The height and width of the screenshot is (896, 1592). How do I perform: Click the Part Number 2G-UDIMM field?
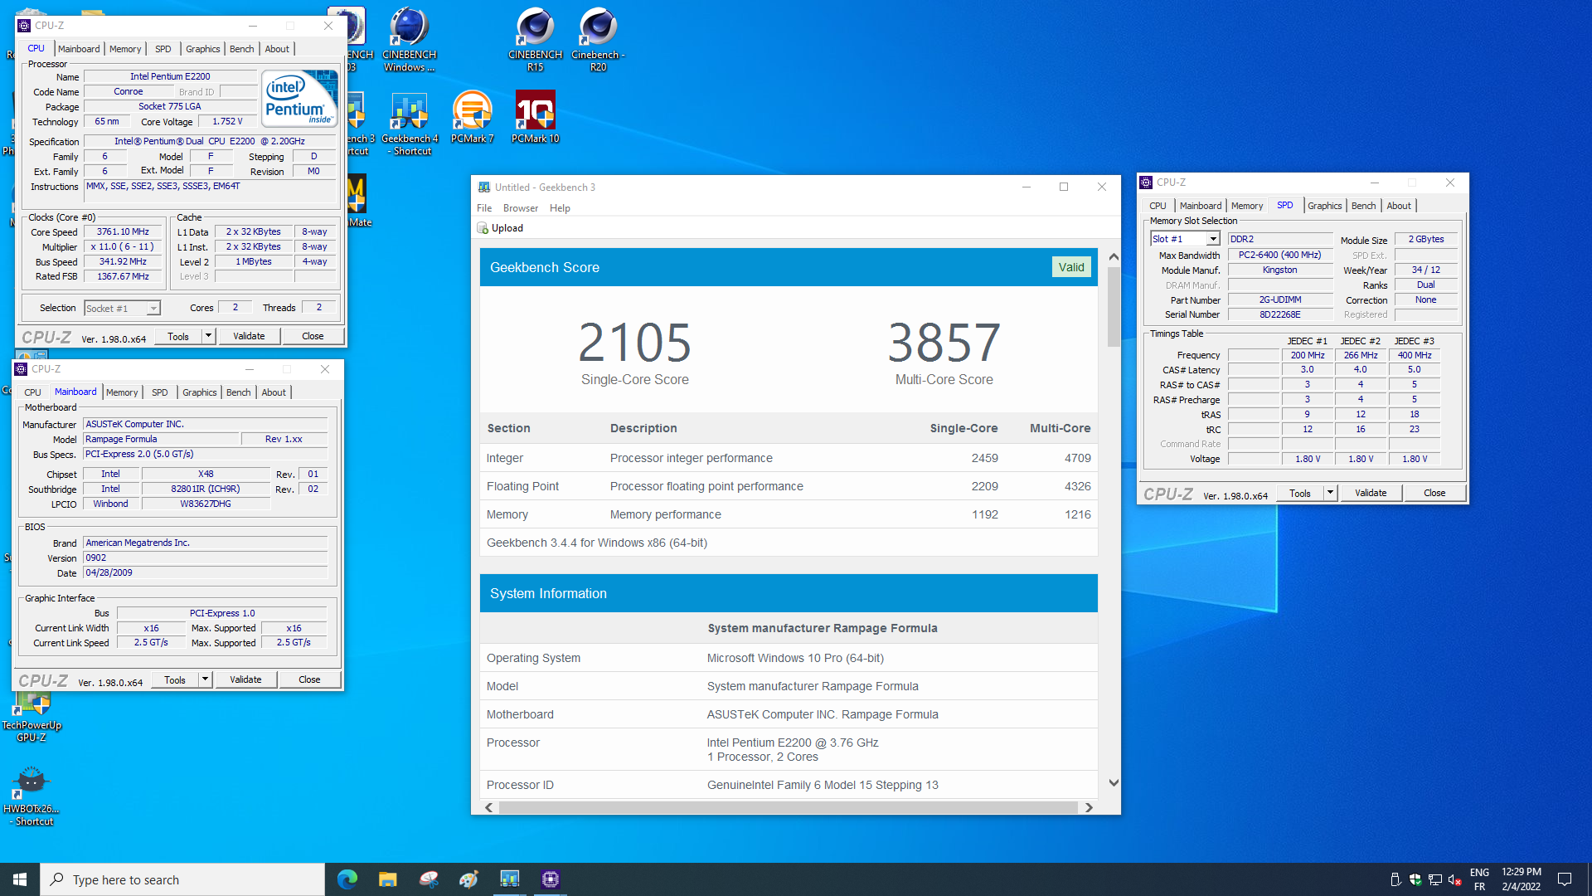coord(1280,300)
